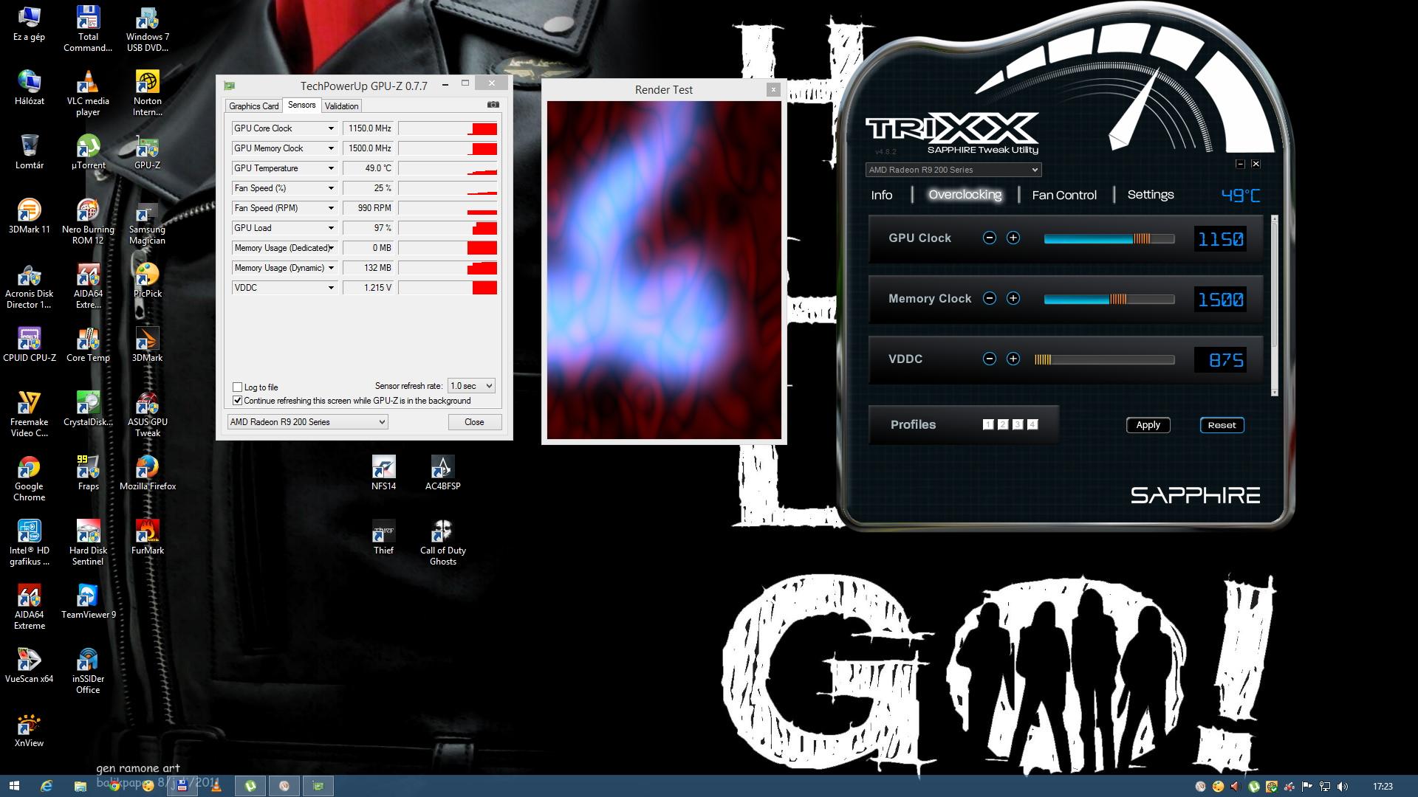Click the GPU-Z Close button
1418x797 pixels.
474,422
